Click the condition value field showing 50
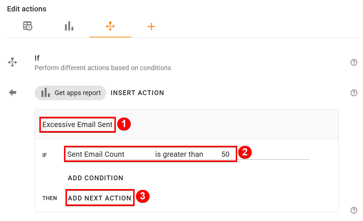 tap(225, 154)
